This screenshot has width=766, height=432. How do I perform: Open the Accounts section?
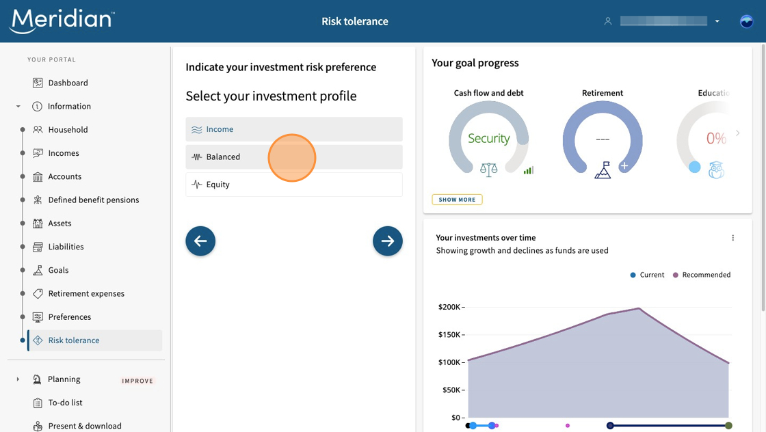point(64,177)
